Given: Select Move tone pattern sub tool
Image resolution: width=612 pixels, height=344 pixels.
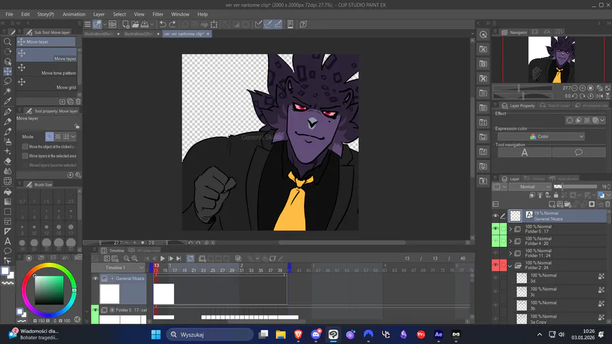Looking at the screenshot, I should pos(47,69).
